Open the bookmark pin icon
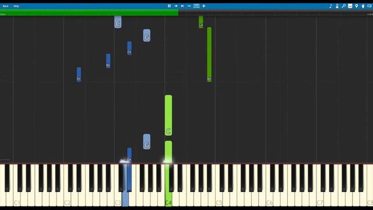The width and height of the screenshot is (373, 210). pyautogui.click(x=357, y=6)
